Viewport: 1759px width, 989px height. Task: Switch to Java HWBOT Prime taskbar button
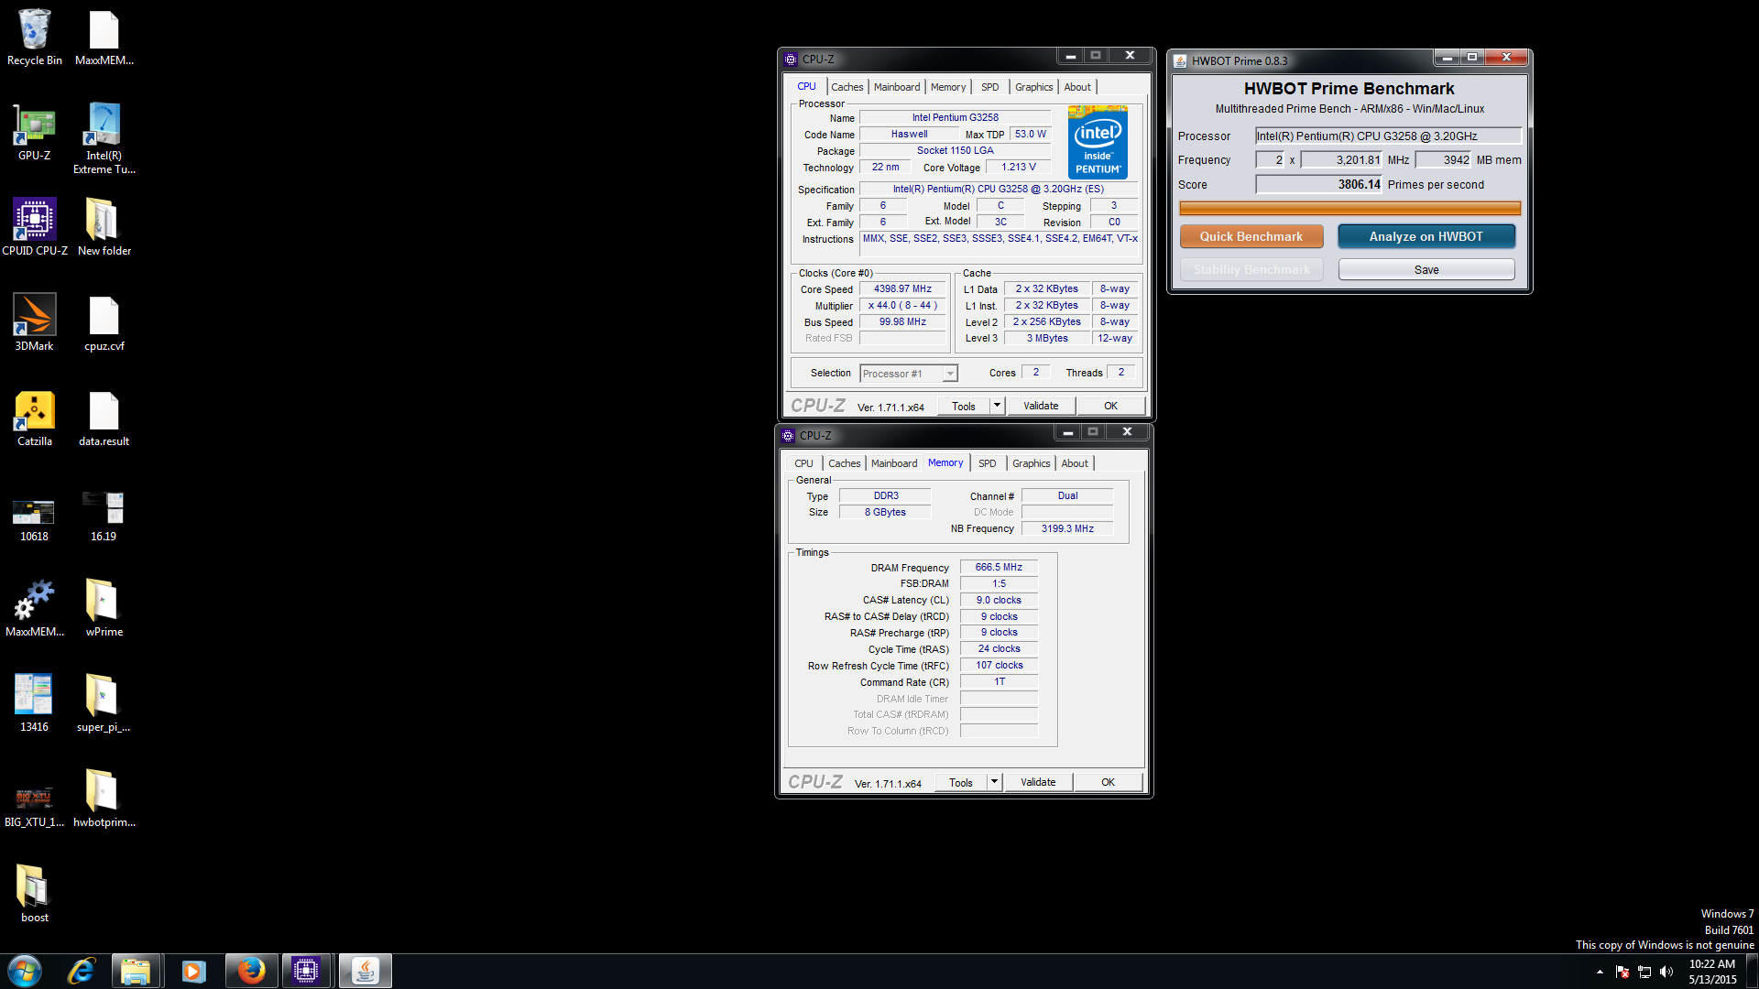coord(365,971)
